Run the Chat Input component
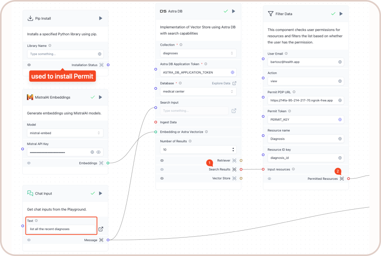The image size is (381, 256). [101, 193]
